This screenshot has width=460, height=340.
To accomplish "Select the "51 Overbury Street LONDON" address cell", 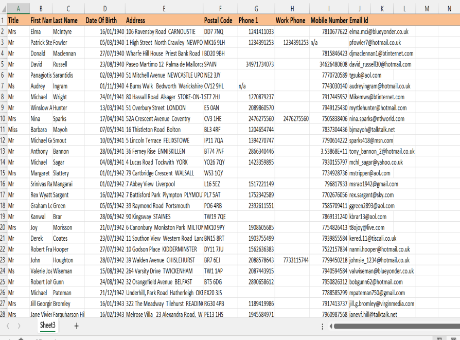I will 164,108.
